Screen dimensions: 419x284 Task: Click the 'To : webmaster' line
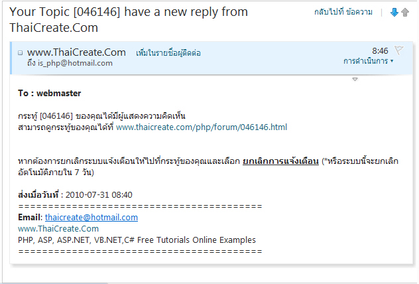click(x=50, y=94)
